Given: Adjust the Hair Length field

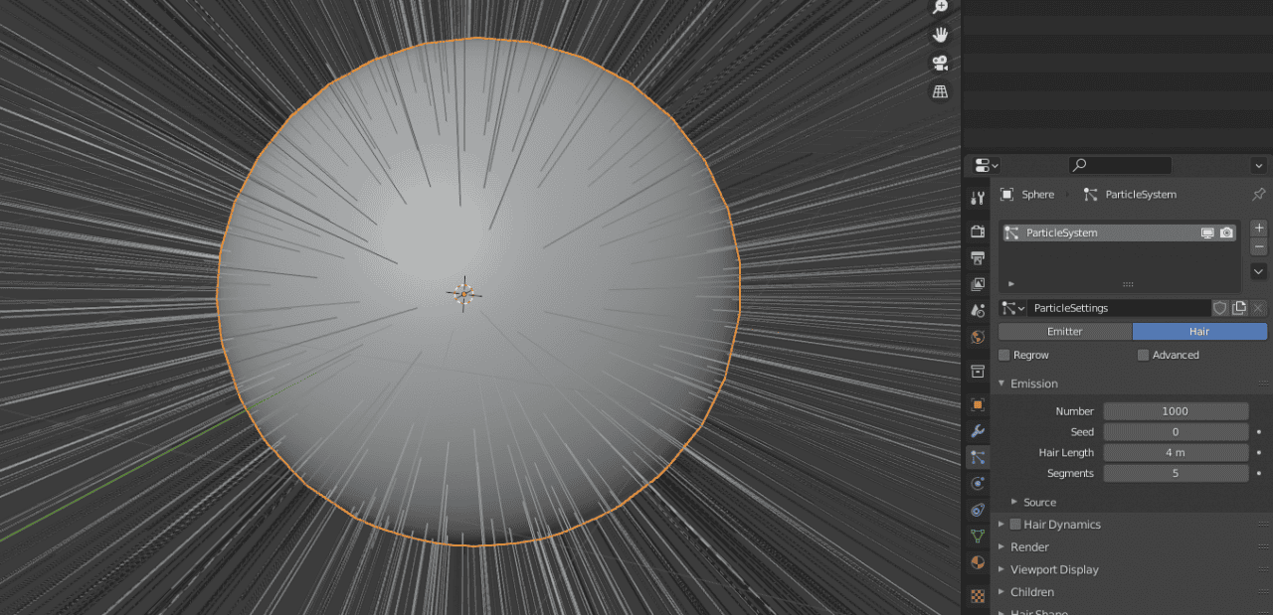Looking at the screenshot, I should tap(1175, 453).
